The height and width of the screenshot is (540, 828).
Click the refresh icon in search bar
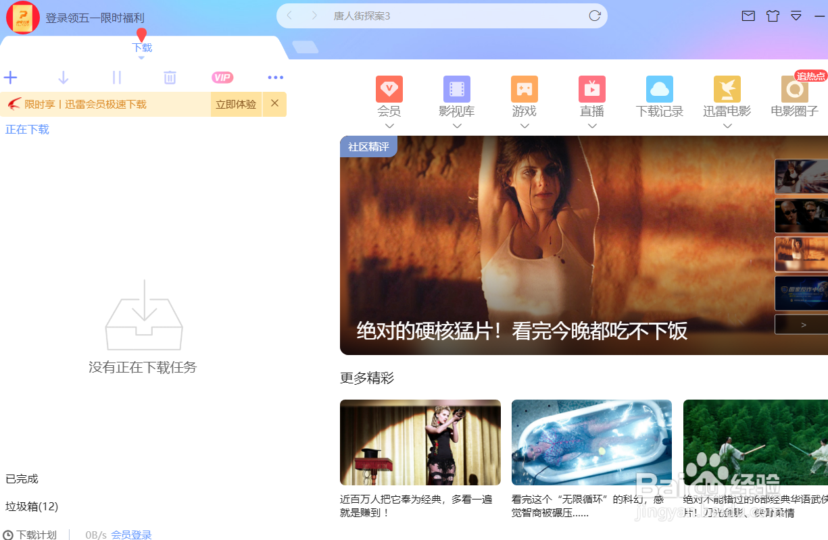point(595,16)
